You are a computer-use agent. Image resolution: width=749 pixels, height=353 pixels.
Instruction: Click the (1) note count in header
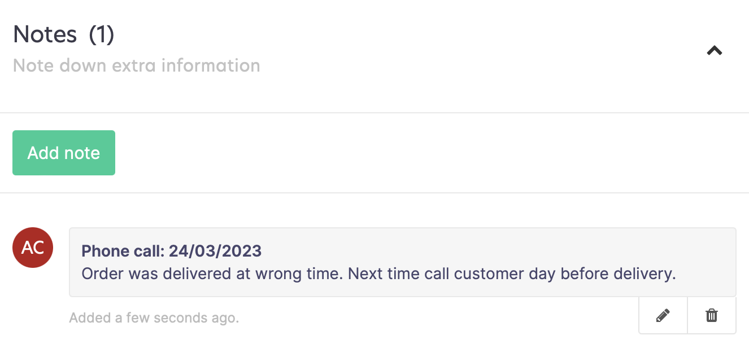click(102, 34)
